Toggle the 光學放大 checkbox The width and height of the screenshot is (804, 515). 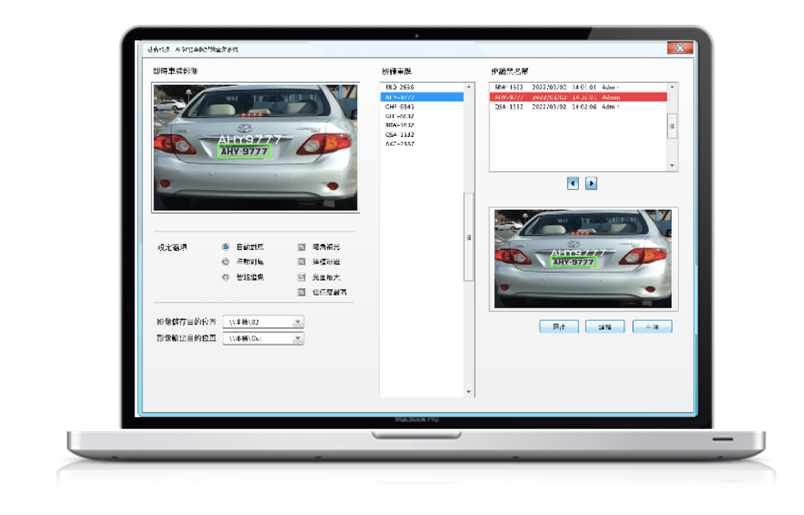302,277
